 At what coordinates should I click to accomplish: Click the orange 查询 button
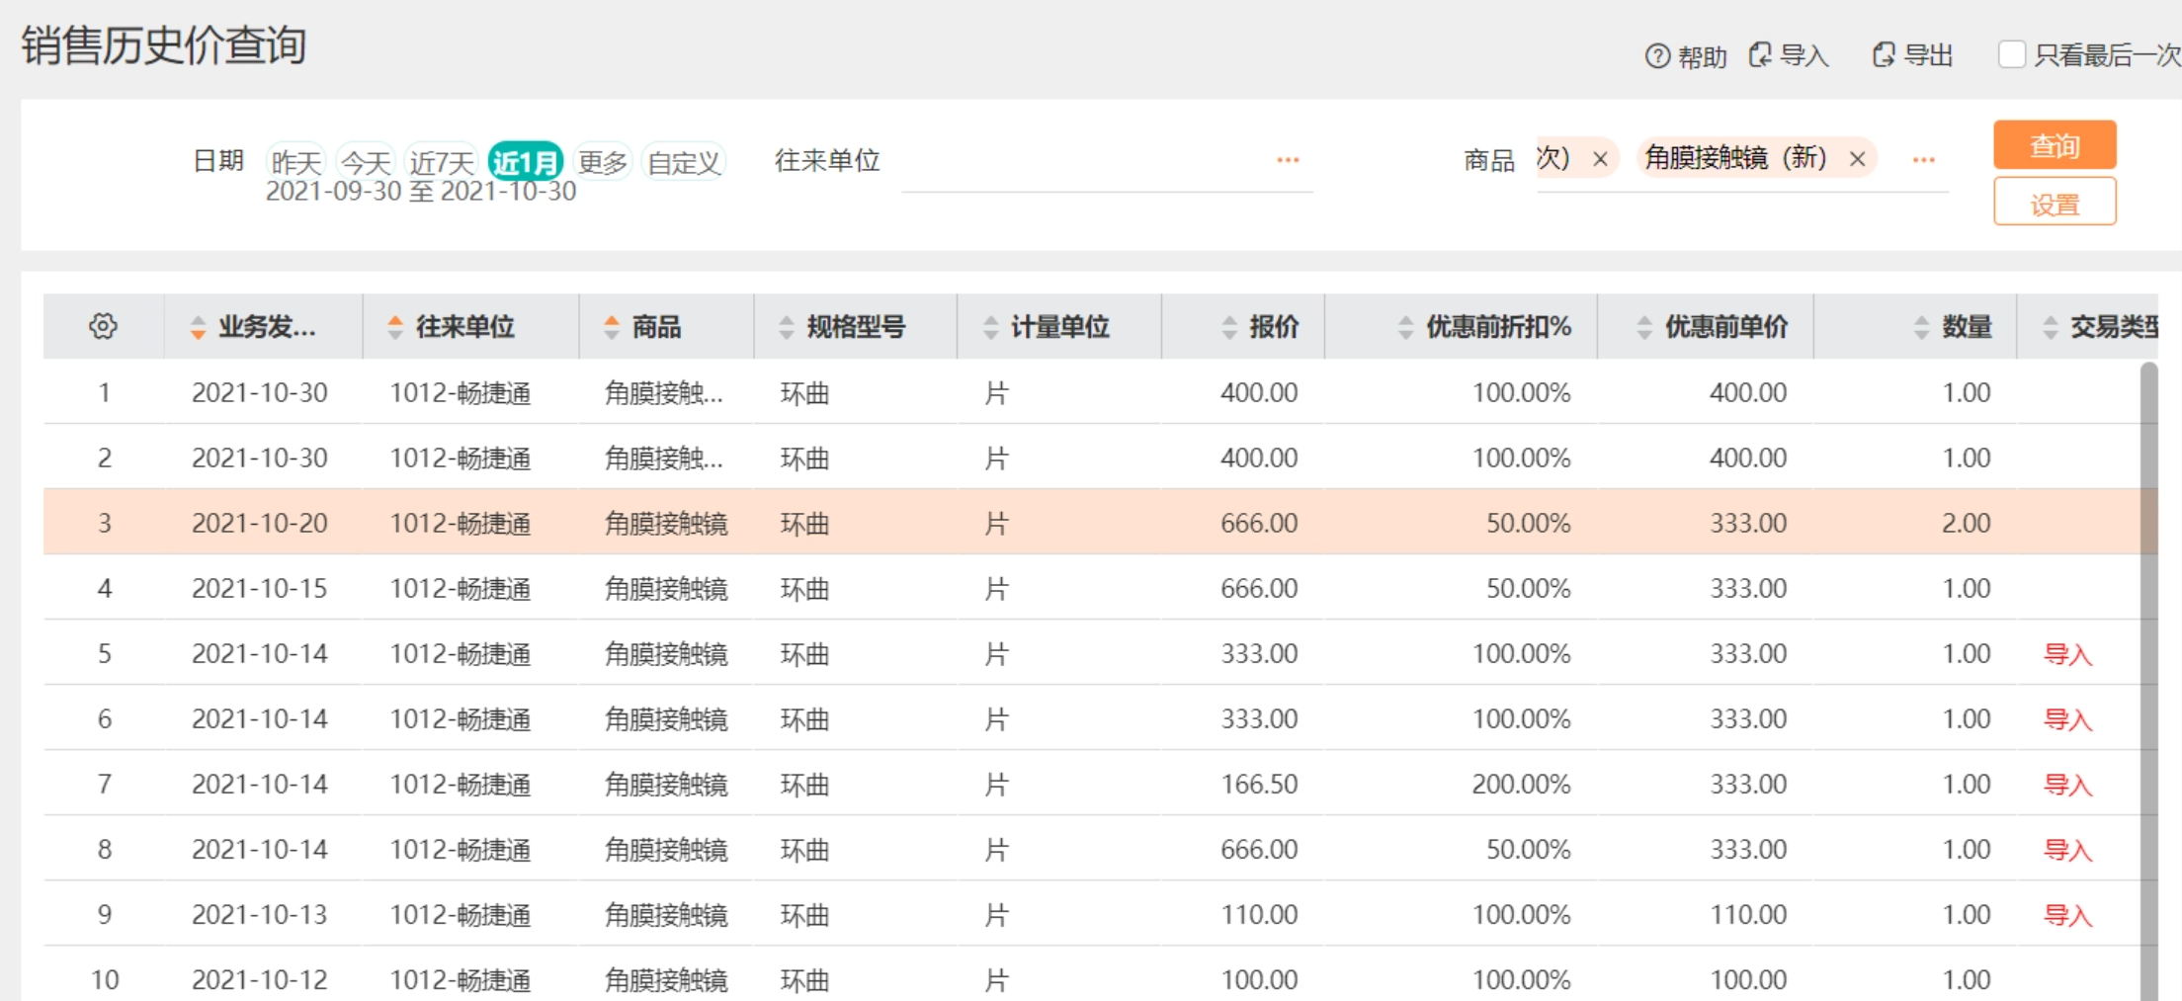point(2055,145)
